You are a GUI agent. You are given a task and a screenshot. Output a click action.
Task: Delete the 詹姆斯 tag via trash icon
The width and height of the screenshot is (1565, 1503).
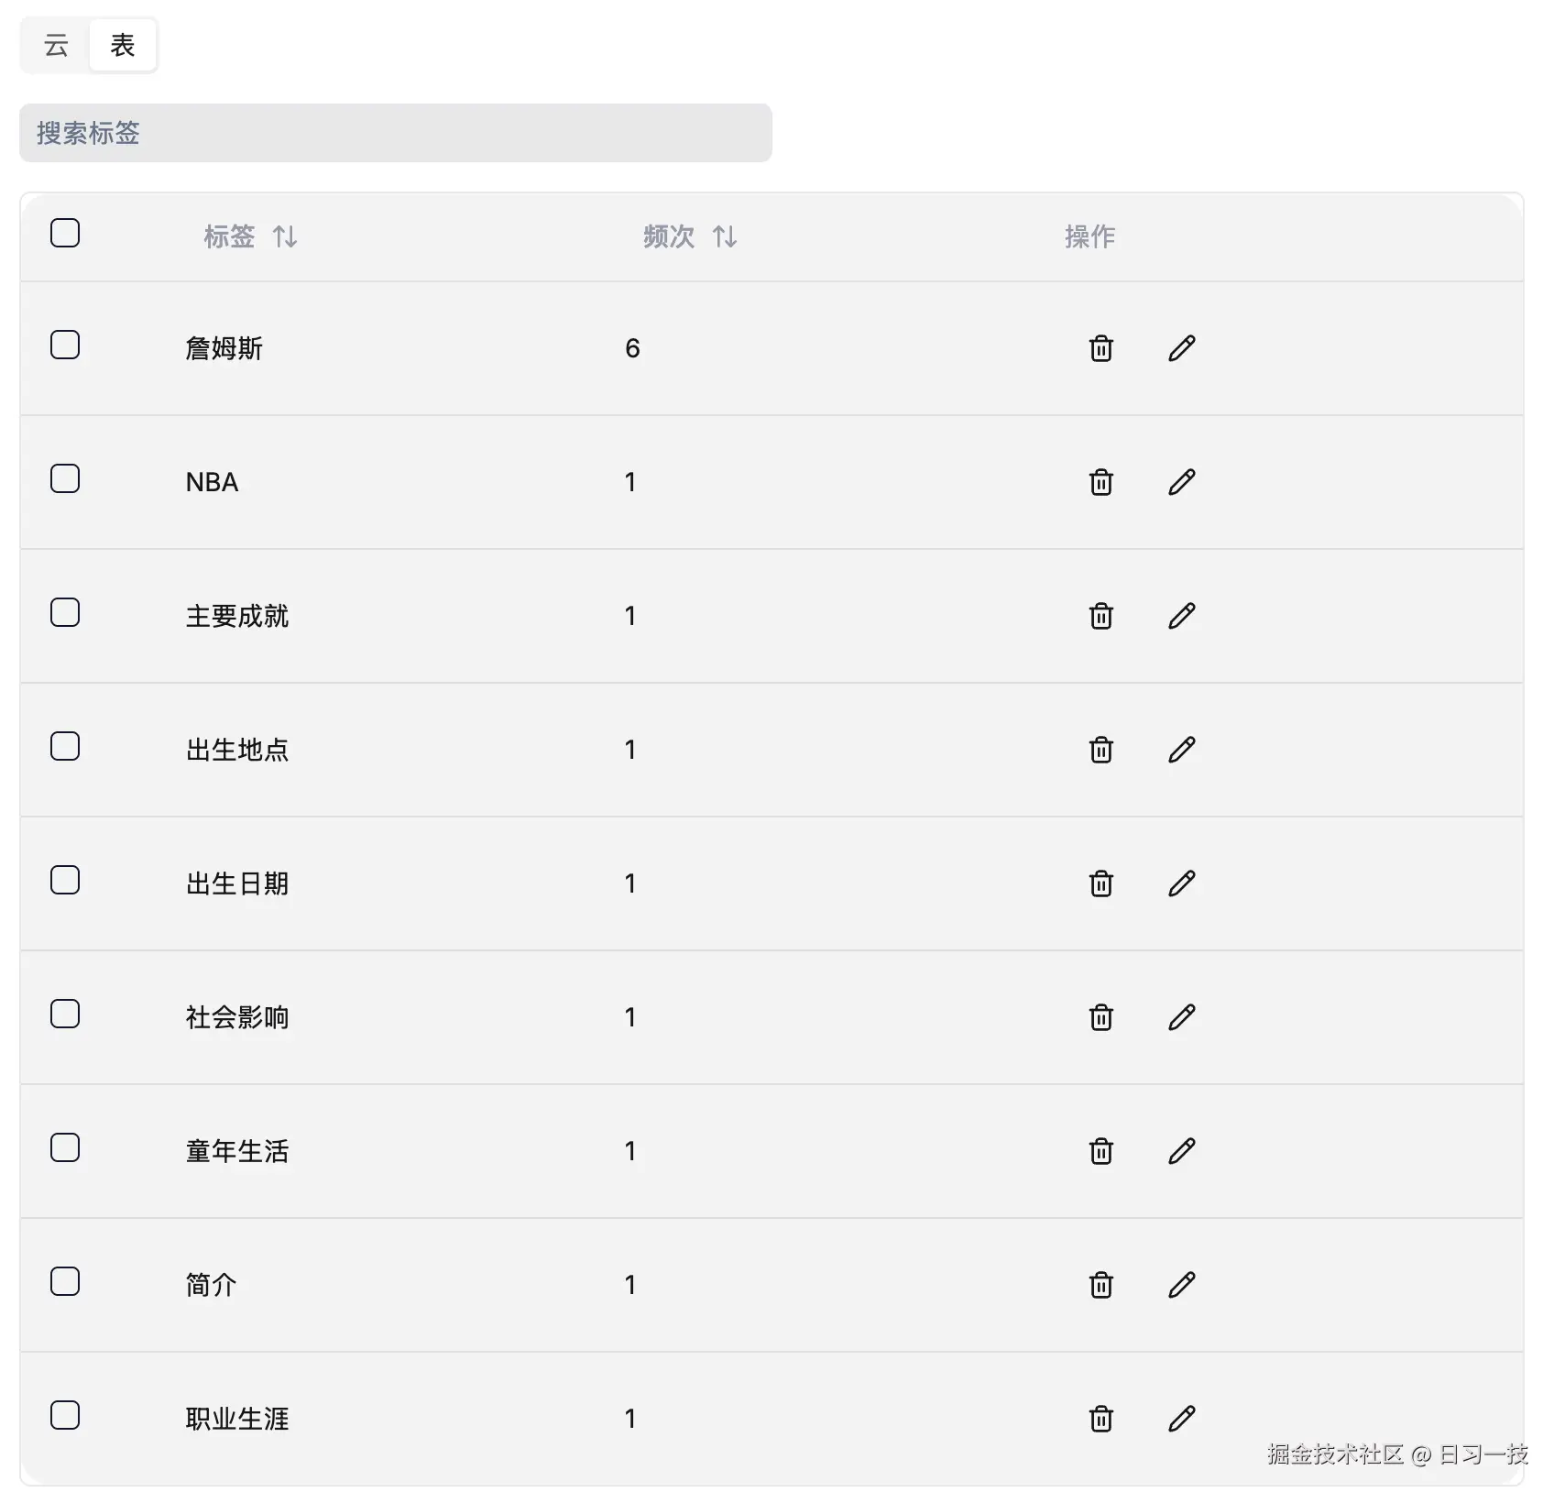pos(1100,348)
